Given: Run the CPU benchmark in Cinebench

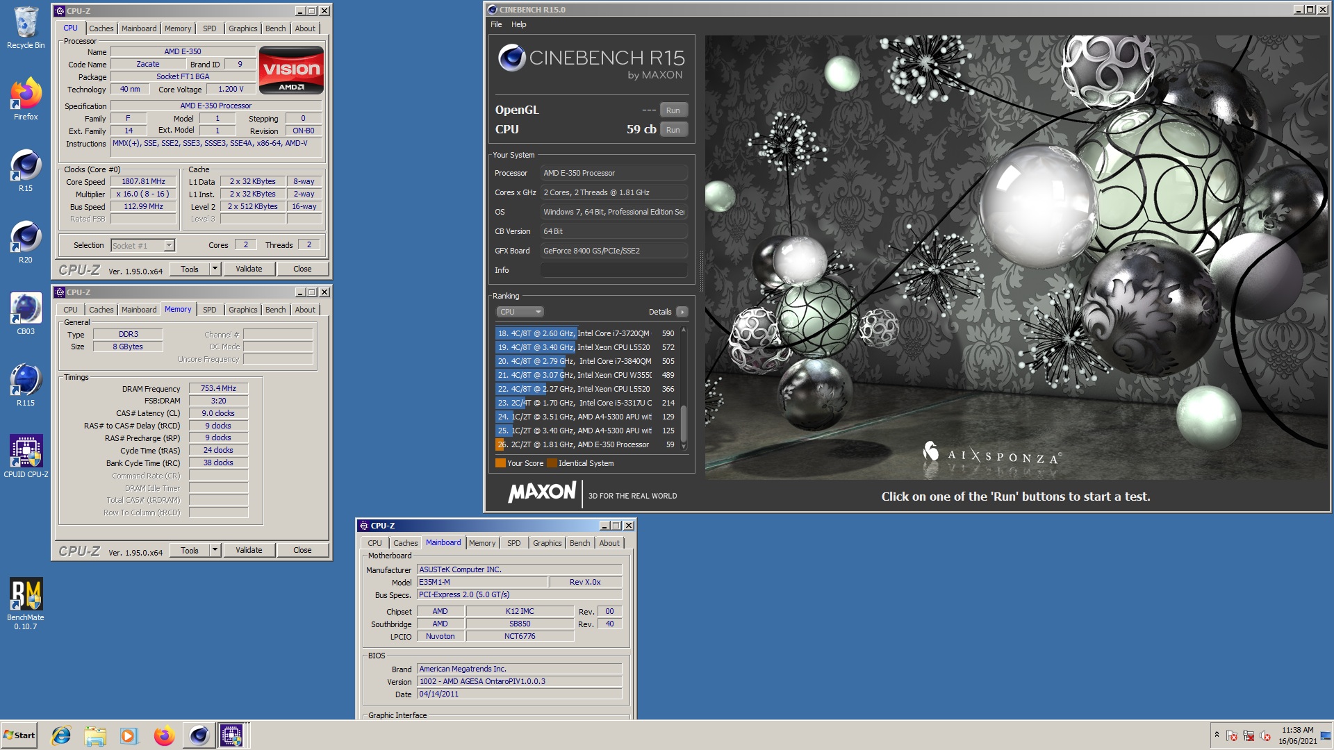Looking at the screenshot, I should pyautogui.click(x=673, y=130).
